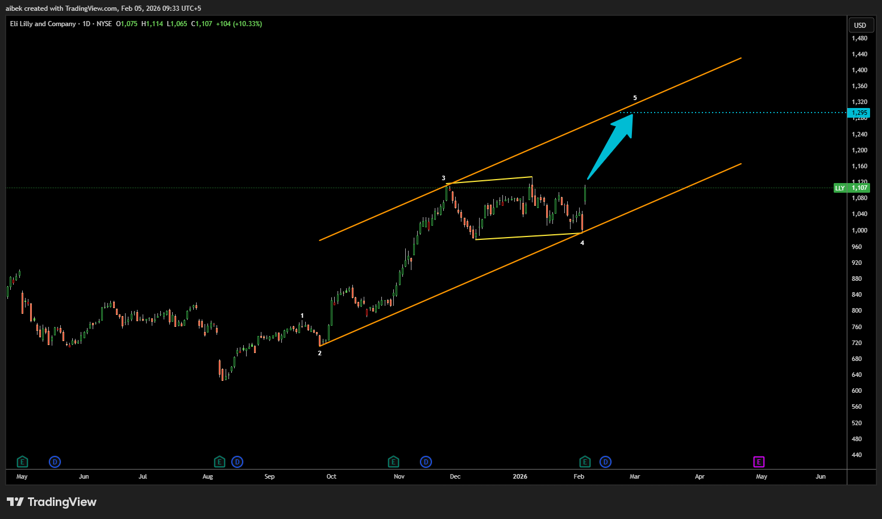882x519 pixels.
Task: Click the Sep label on time axis
Action: tap(269, 477)
